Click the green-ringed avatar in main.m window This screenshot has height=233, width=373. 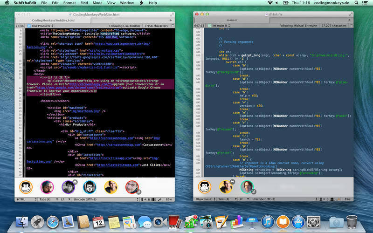(x=247, y=187)
